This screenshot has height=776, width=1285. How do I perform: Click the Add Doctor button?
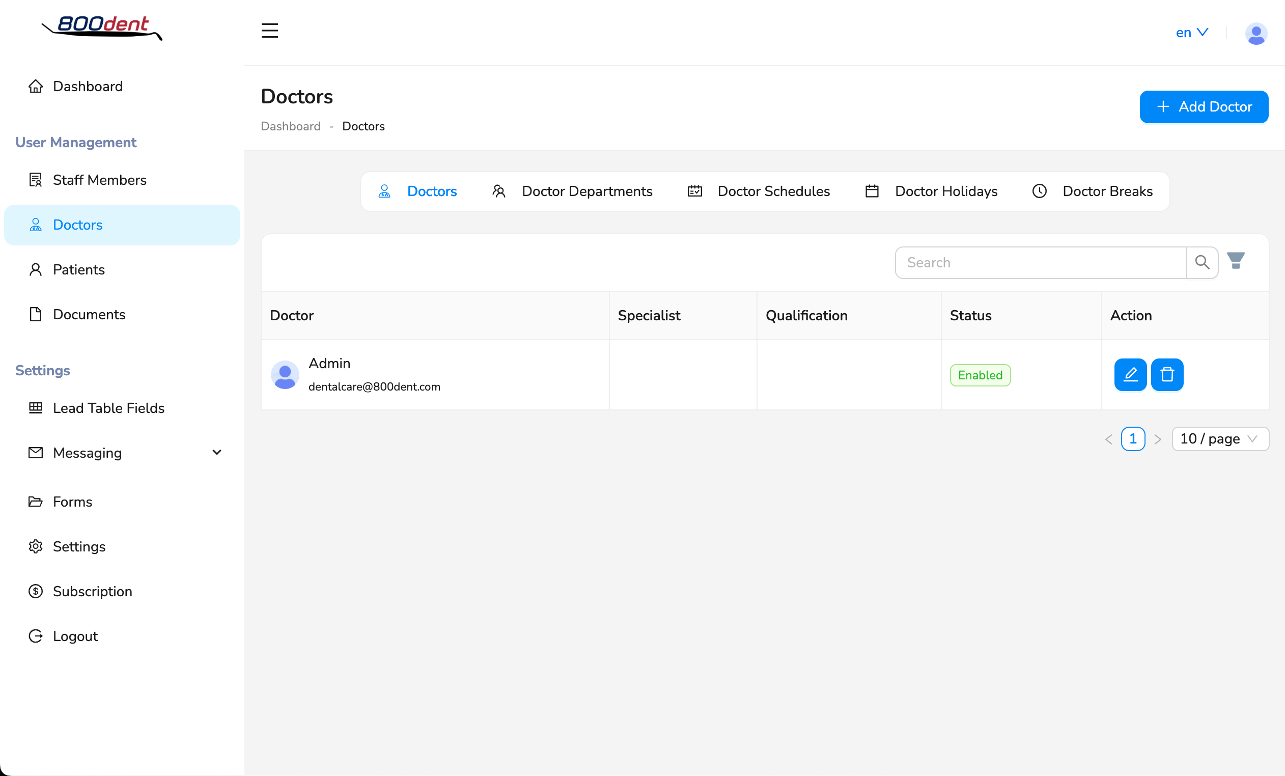point(1203,107)
